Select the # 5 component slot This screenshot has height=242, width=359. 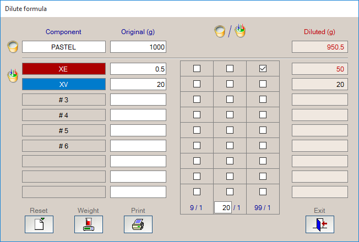(64, 130)
